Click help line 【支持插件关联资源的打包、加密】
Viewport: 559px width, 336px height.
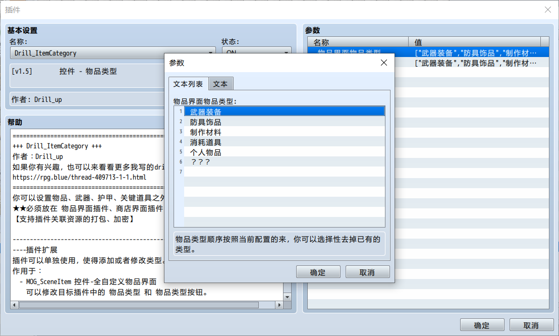click(x=74, y=219)
